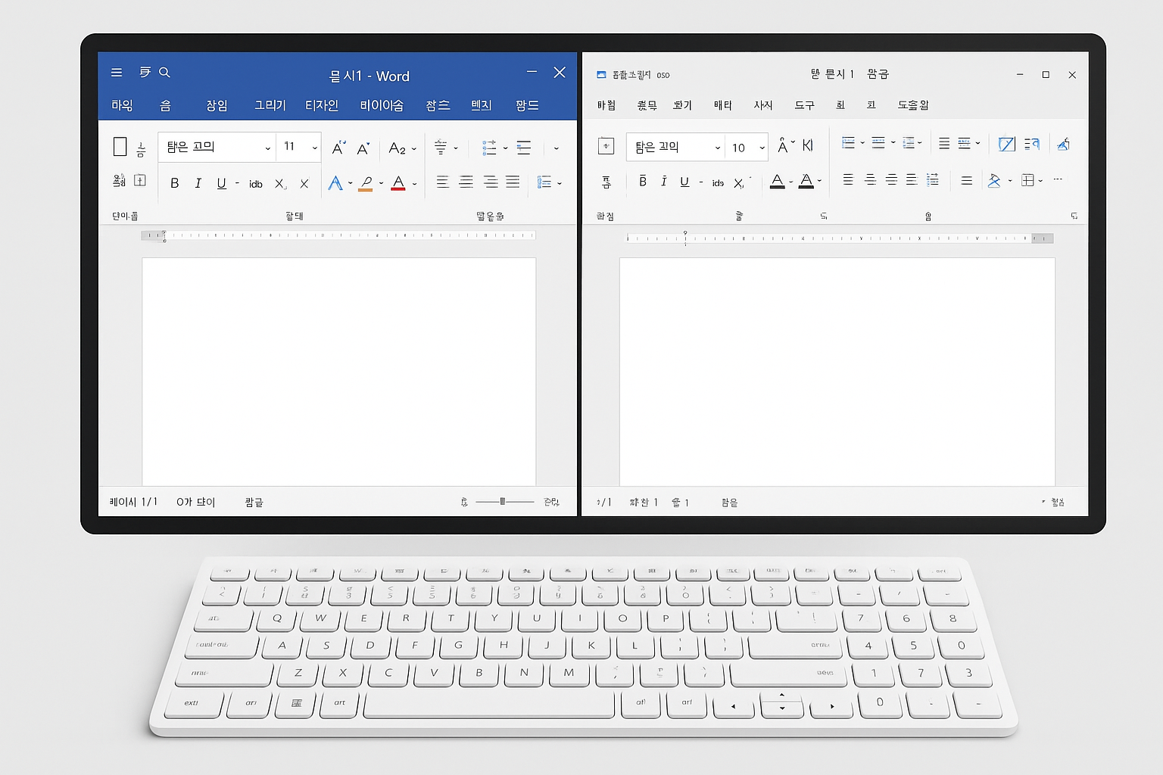Image resolution: width=1163 pixels, height=775 pixels.
Task: Click the horizontal ruler in white window
Action: [839, 238]
